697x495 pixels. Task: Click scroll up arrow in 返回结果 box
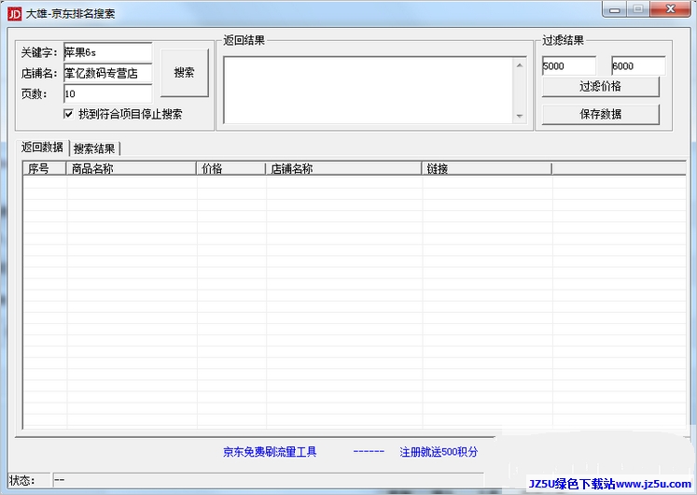pyautogui.click(x=519, y=65)
